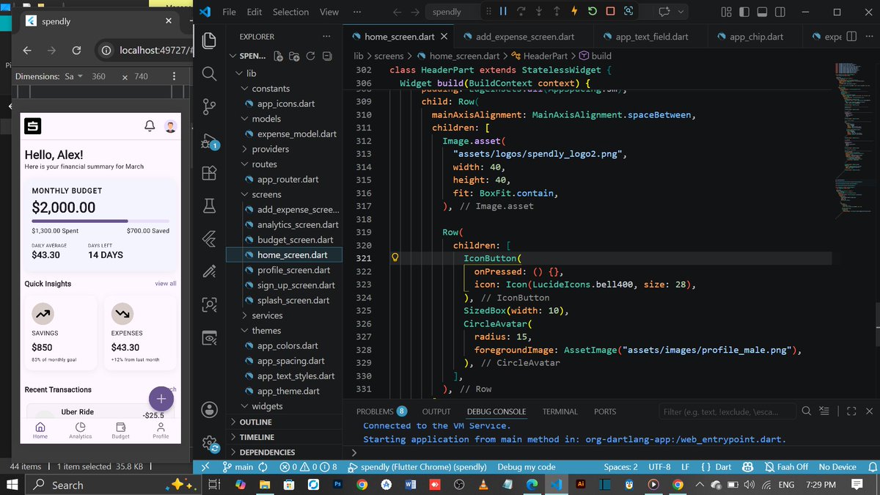
Task: Open the Testing flask view
Action: [x=209, y=206]
